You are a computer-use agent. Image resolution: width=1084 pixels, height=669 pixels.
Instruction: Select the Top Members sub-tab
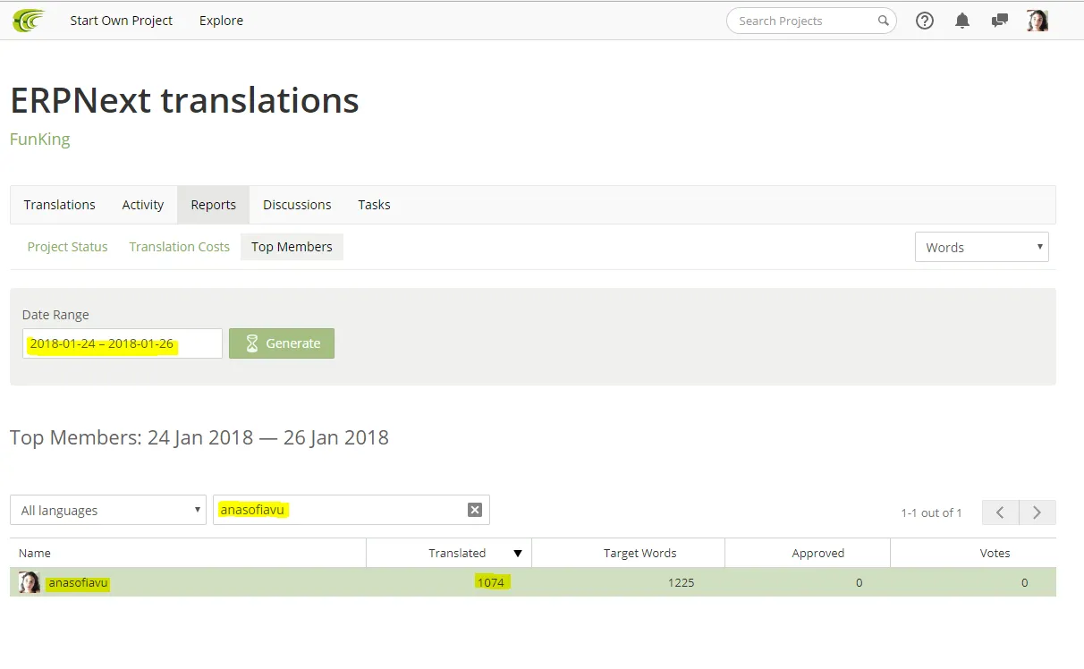click(x=292, y=247)
